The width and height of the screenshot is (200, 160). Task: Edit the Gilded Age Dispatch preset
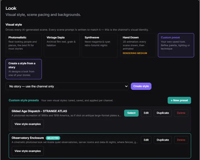[146, 113]
